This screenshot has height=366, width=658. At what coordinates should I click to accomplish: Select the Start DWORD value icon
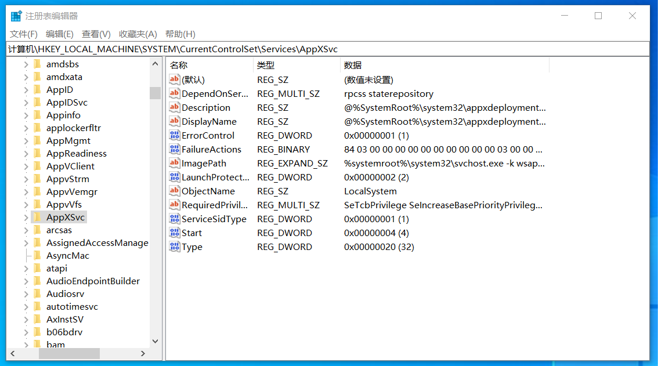[174, 233]
